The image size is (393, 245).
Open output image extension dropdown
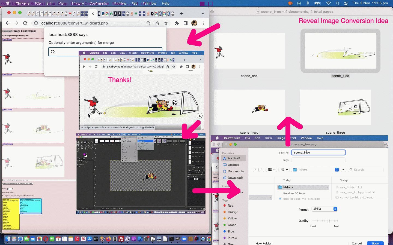(x=18, y=183)
